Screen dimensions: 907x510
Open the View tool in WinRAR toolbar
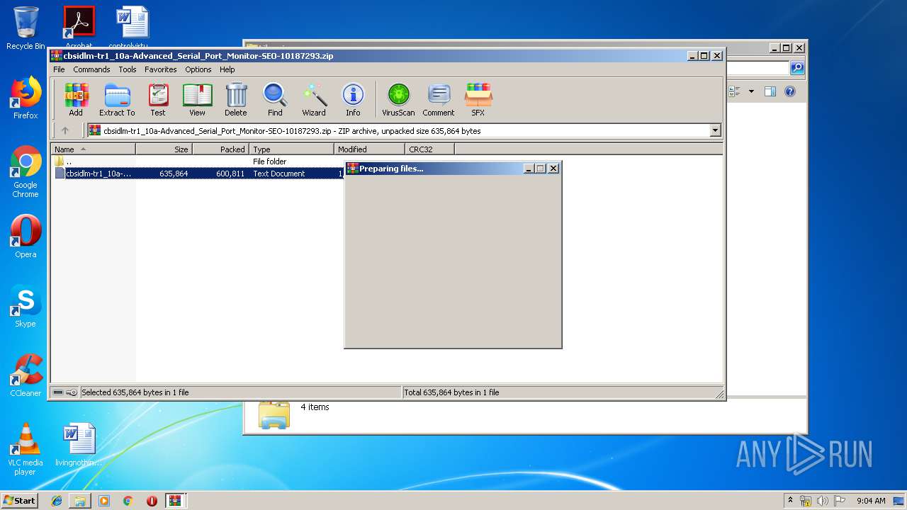[x=197, y=99]
